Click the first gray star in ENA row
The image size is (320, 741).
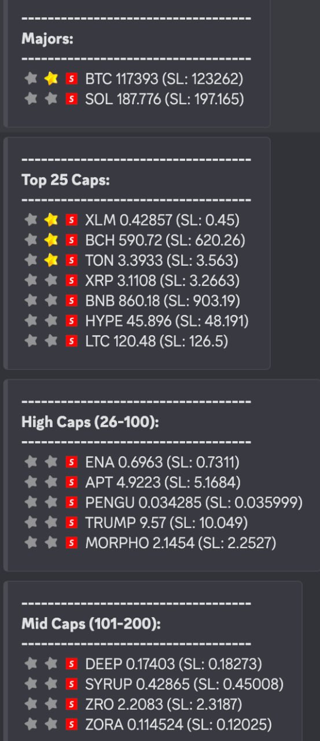[x=32, y=461]
